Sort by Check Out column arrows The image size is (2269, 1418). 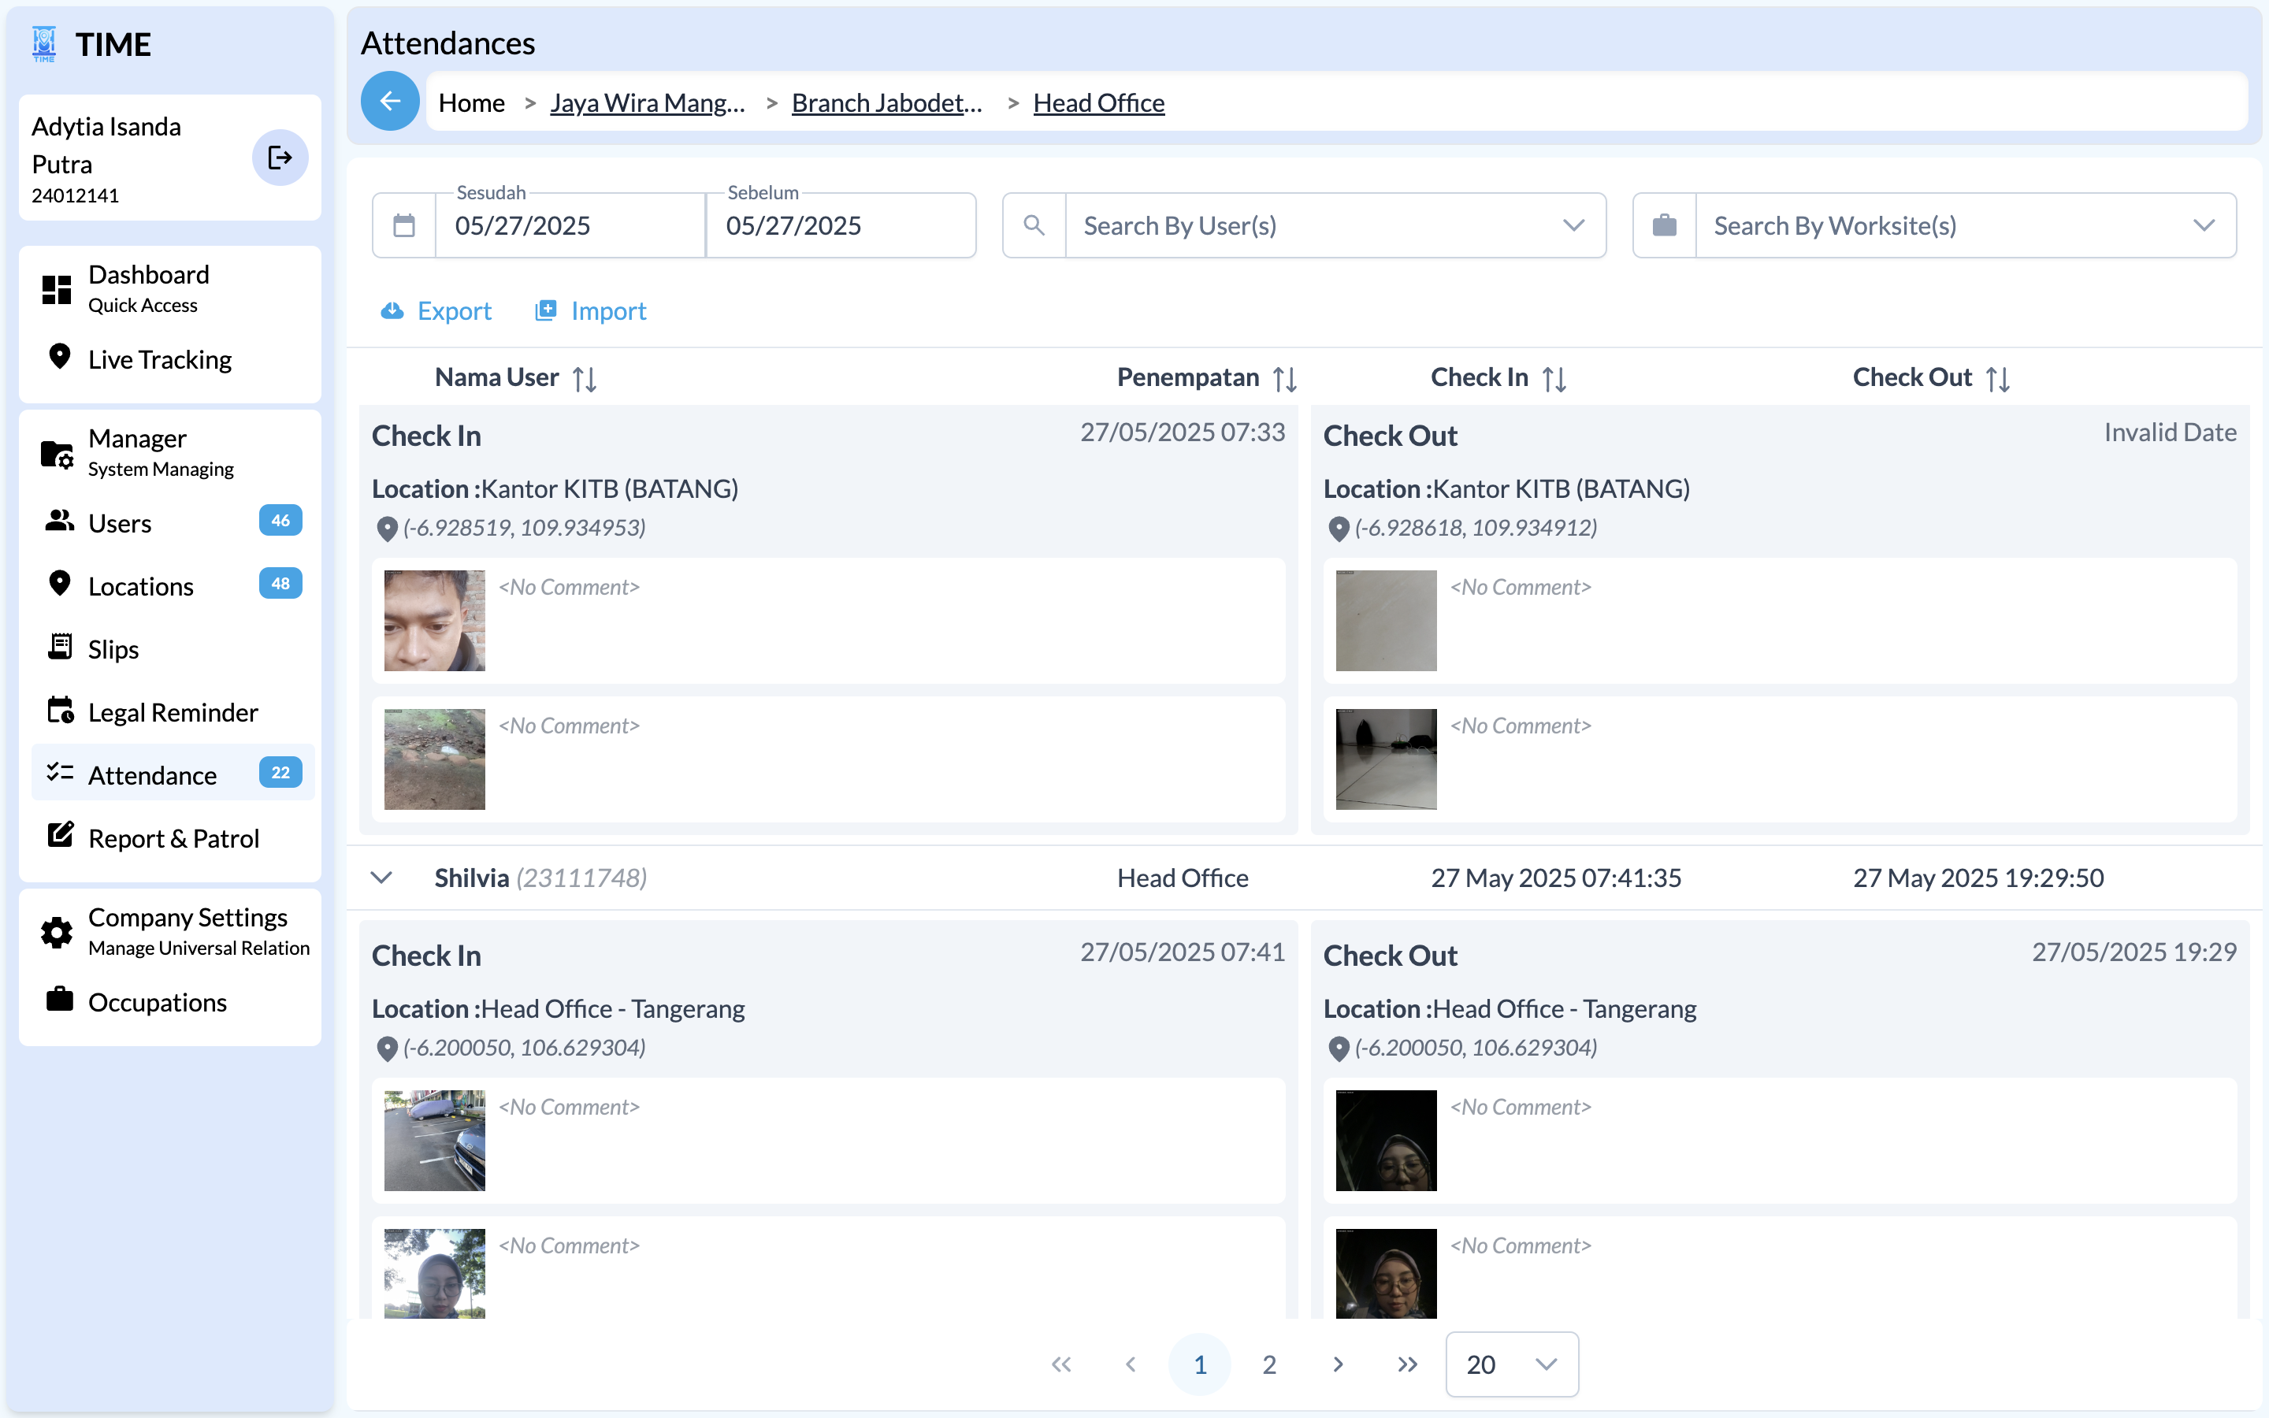1997,379
